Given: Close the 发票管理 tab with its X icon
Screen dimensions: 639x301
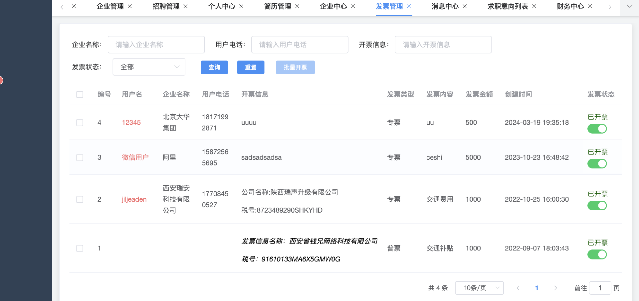Looking at the screenshot, I should point(409,6).
